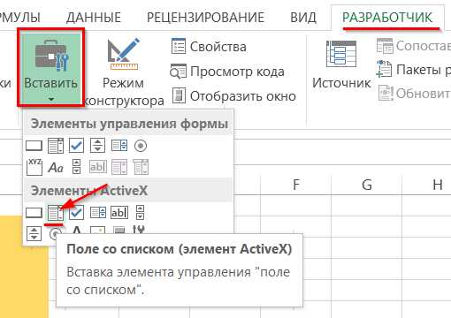Select column G header
This screenshot has height=318, width=451.
click(x=367, y=185)
